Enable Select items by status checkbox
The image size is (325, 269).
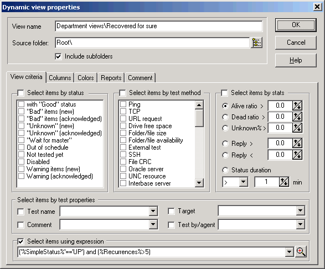(x=20, y=93)
